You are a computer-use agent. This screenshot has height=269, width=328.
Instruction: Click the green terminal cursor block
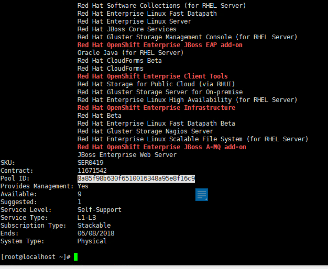(x=76, y=257)
